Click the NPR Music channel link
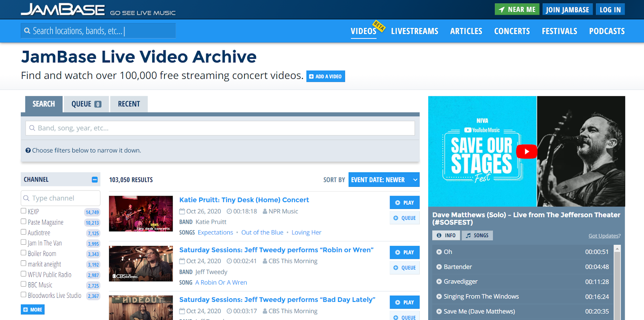Viewport: 644px width, 320px height. tap(283, 211)
